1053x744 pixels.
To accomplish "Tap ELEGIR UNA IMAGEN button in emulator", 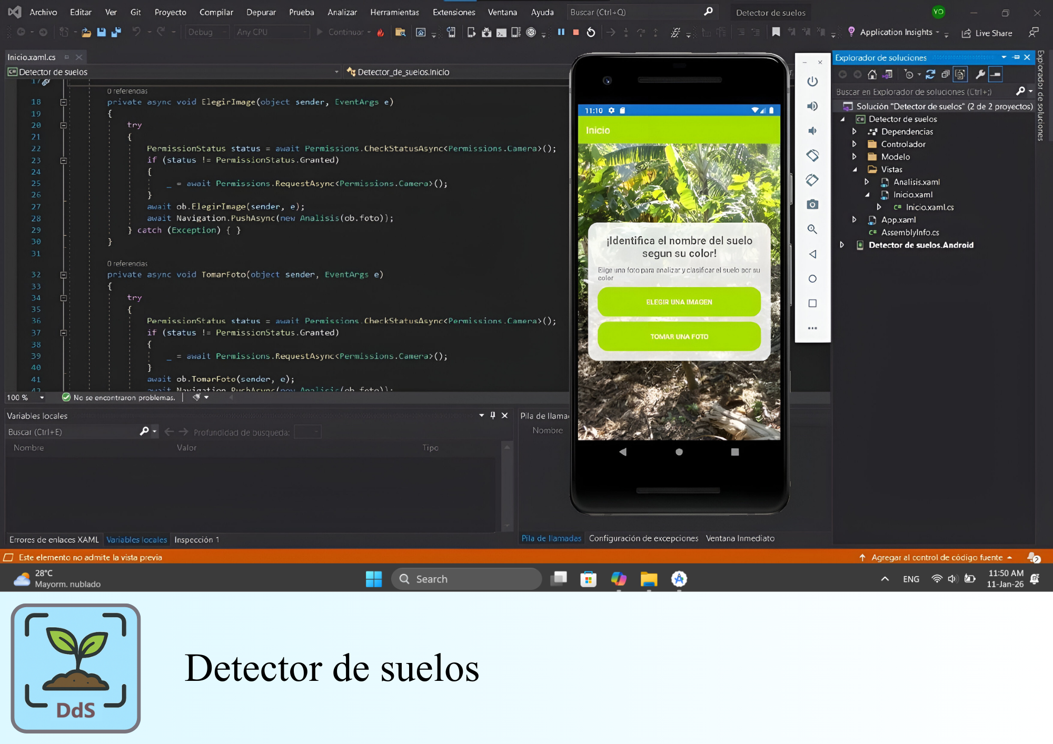I will (679, 302).
